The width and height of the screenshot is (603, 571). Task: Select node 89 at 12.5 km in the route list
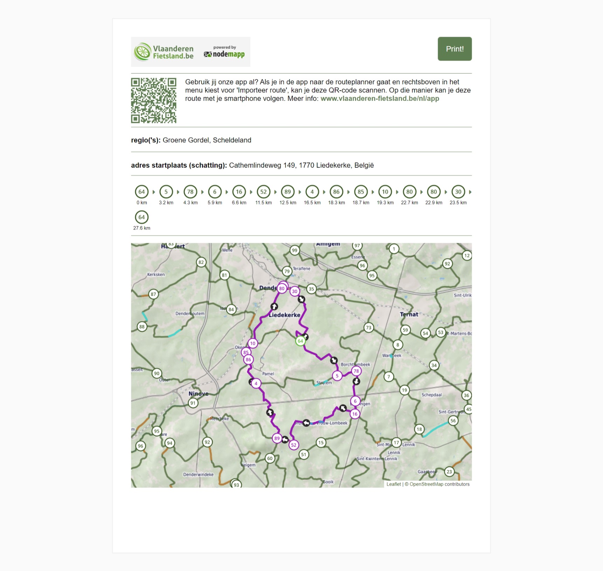click(x=287, y=192)
